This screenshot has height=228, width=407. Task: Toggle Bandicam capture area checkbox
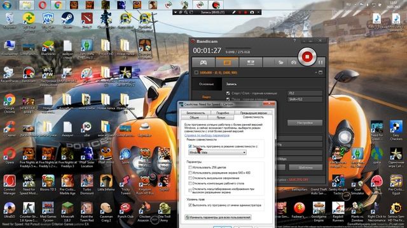click(x=197, y=73)
